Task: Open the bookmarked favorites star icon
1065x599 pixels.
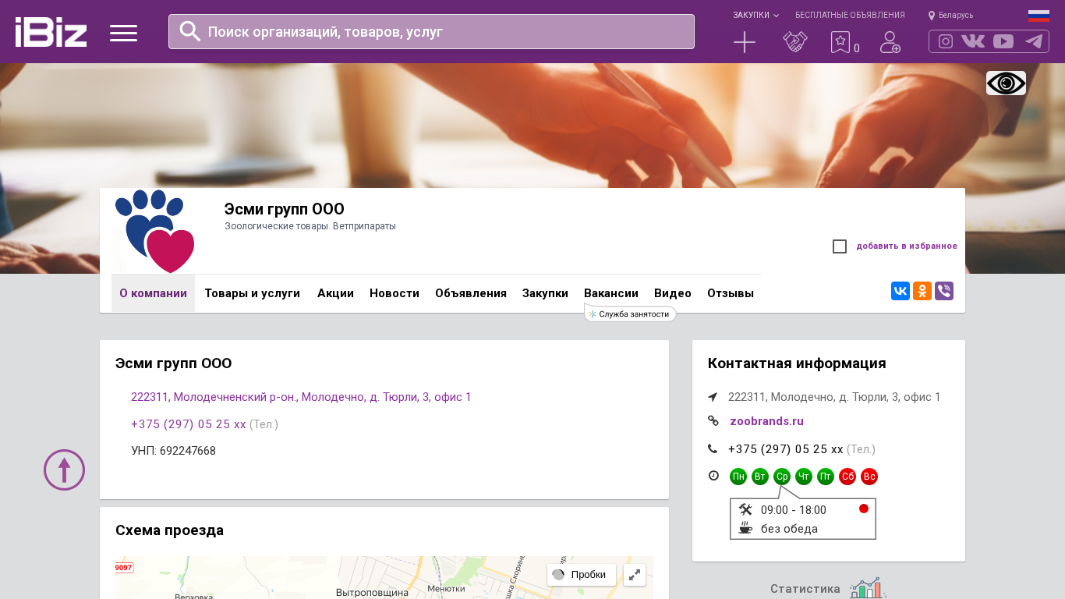Action: click(x=840, y=42)
